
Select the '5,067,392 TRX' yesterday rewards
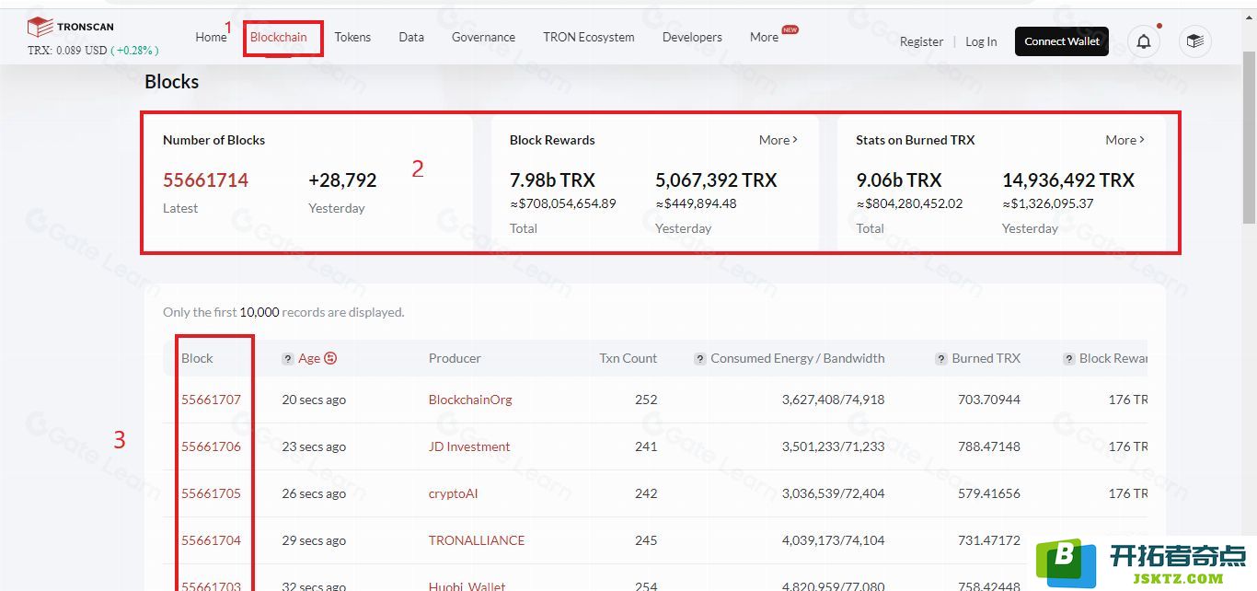click(716, 180)
